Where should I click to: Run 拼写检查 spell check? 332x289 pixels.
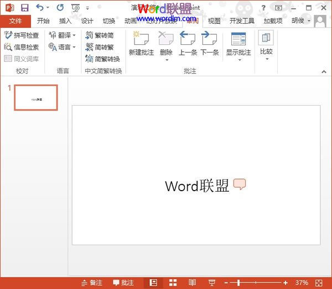(22, 35)
